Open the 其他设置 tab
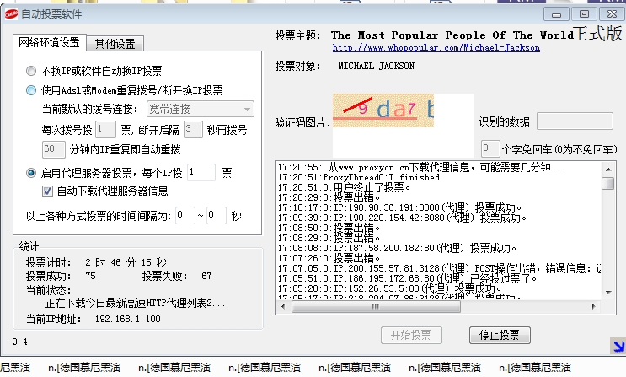This screenshot has width=626, height=377. (115, 44)
